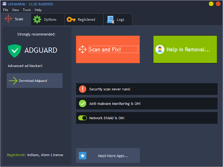Click 'Strongly recommended:' heading

pos(36,34)
